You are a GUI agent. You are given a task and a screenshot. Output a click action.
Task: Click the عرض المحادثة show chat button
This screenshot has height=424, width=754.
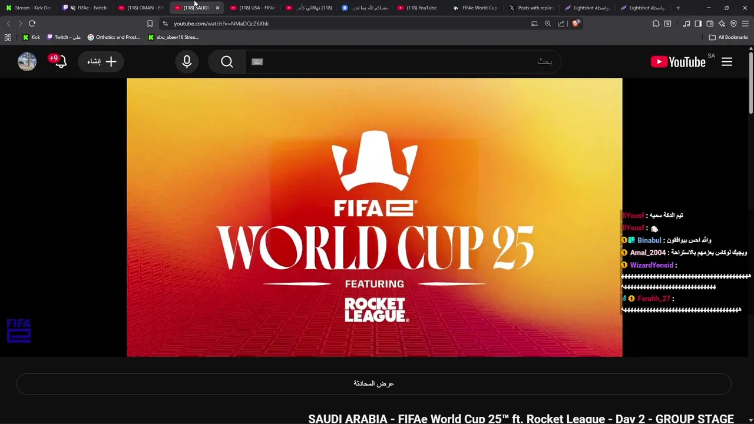(374, 383)
